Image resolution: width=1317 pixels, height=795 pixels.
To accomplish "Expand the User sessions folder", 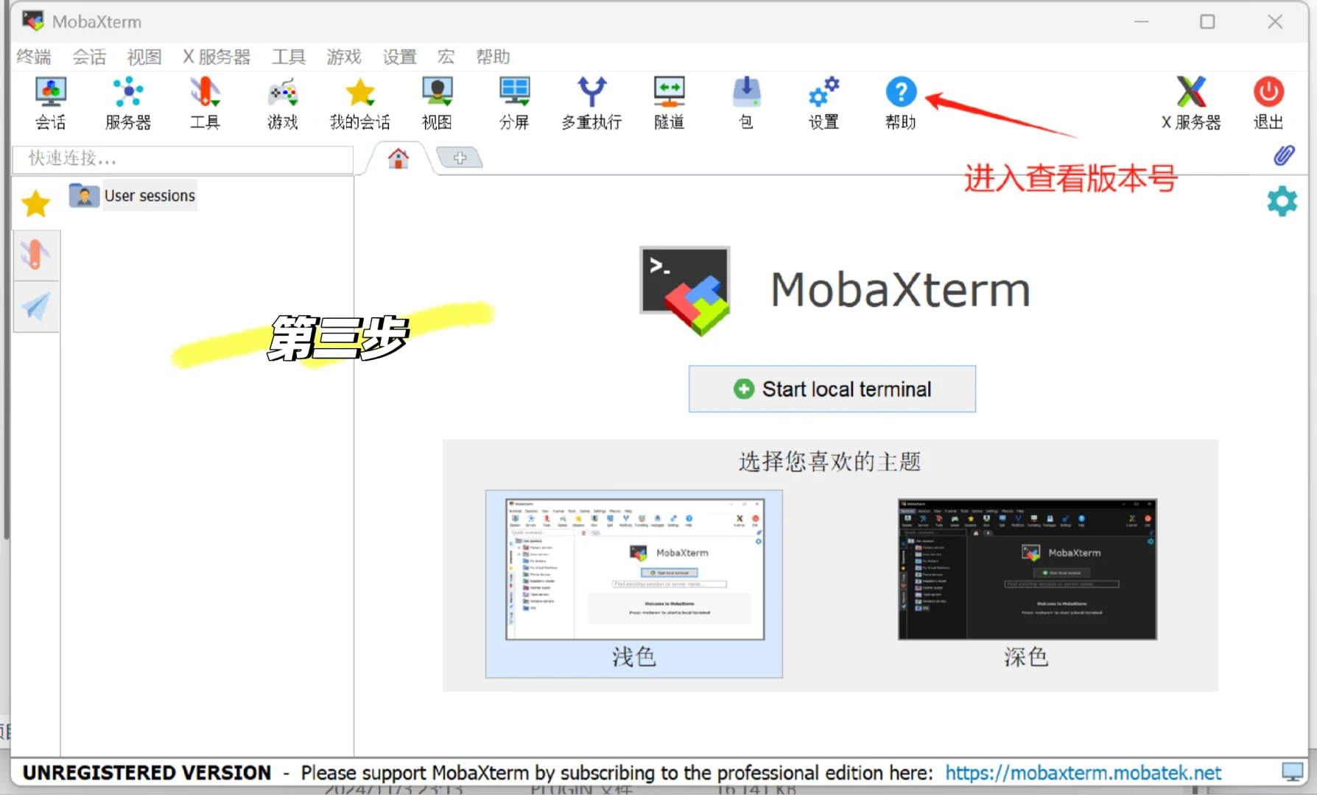I will click(x=133, y=195).
